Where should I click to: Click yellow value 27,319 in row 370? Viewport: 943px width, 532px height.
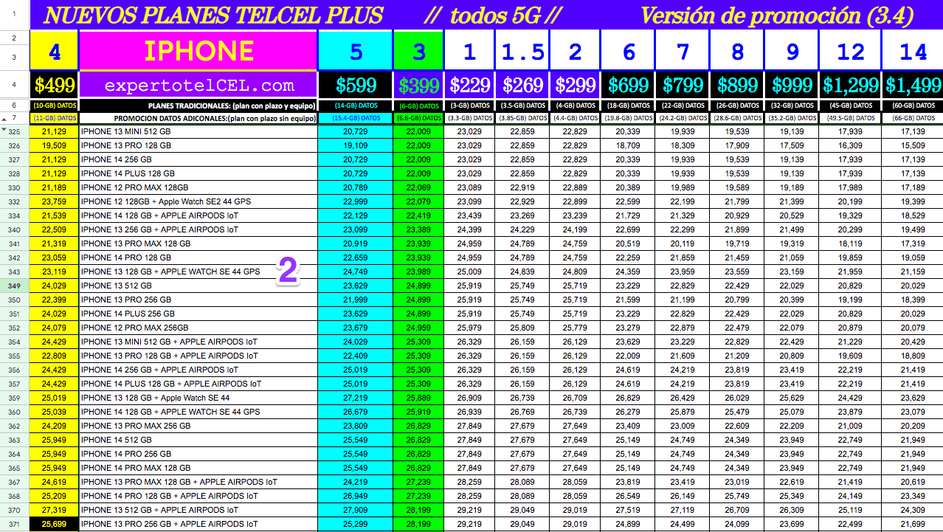coord(54,510)
